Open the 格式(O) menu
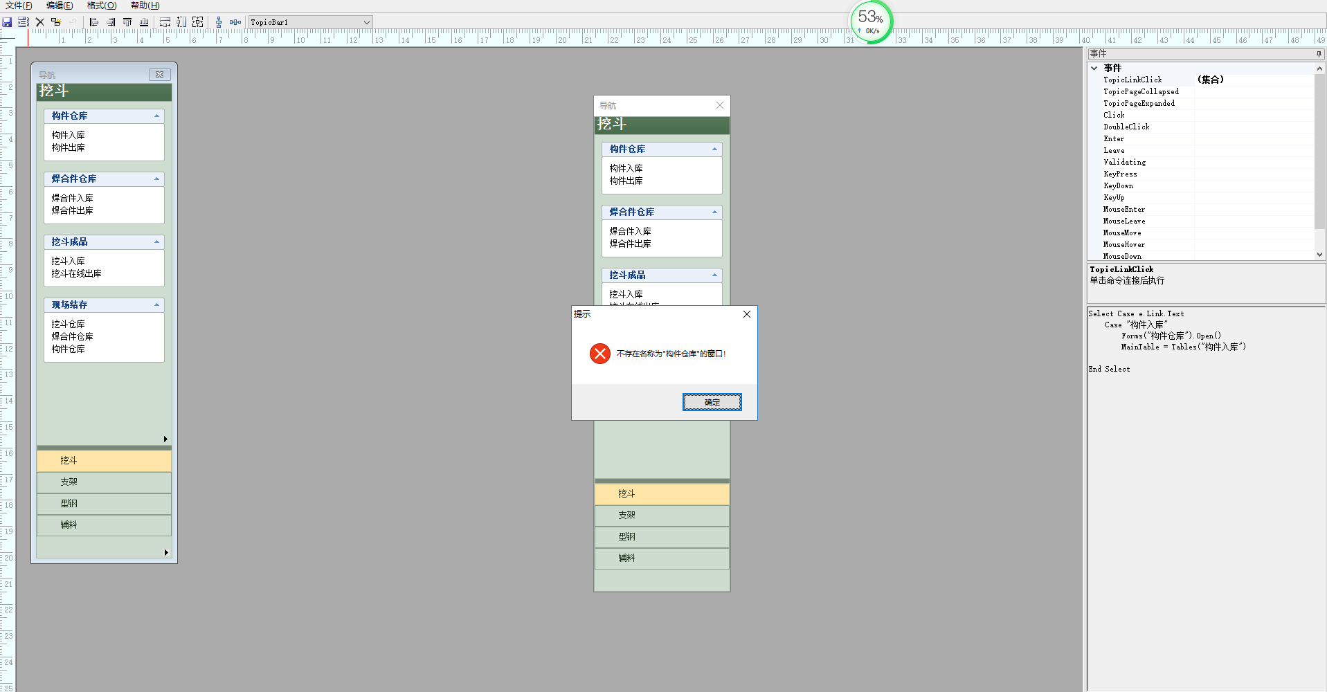The height and width of the screenshot is (692, 1327). [x=102, y=6]
